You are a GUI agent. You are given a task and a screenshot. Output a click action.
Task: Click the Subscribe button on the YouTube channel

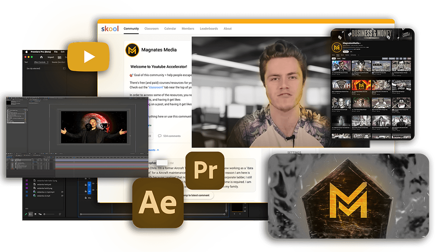pyautogui.click(x=346, y=52)
